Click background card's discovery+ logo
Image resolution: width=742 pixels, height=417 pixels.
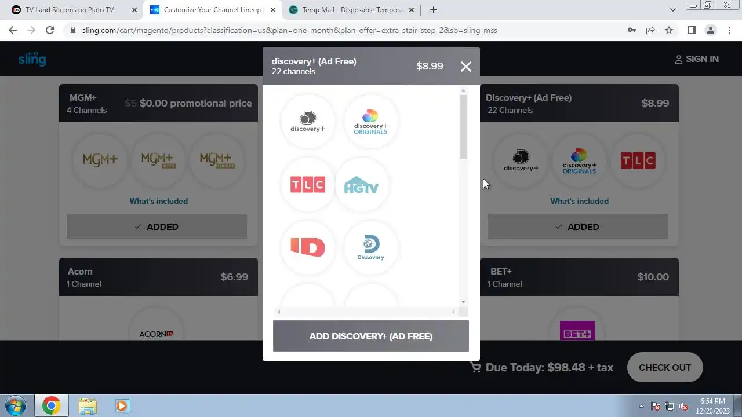pos(521,160)
